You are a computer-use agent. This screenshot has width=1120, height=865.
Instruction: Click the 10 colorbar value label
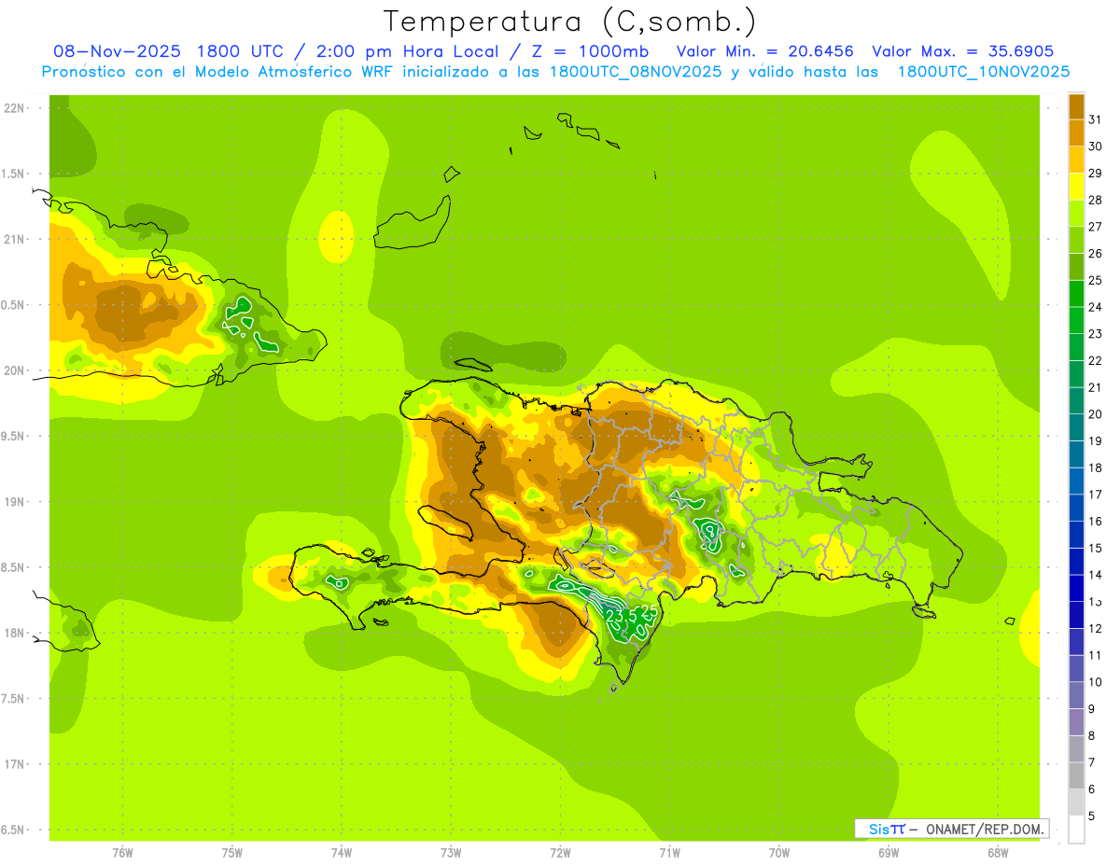pyautogui.click(x=1096, y=682)
